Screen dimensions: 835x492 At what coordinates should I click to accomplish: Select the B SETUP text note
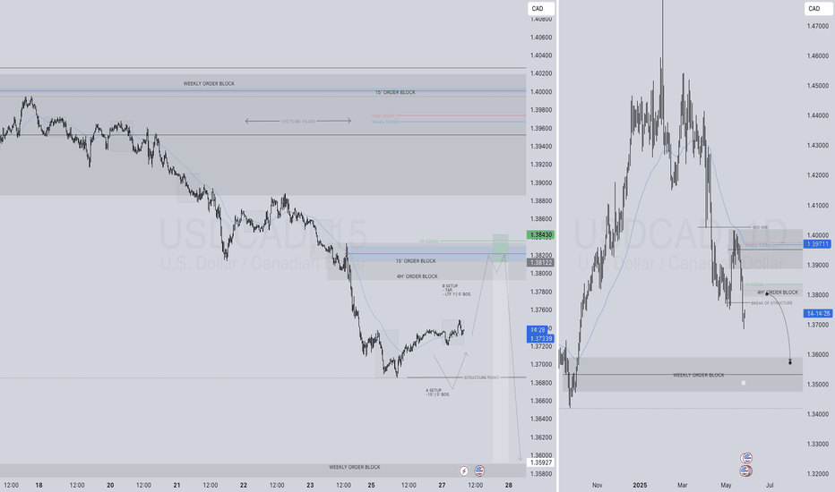pos(456,290)
